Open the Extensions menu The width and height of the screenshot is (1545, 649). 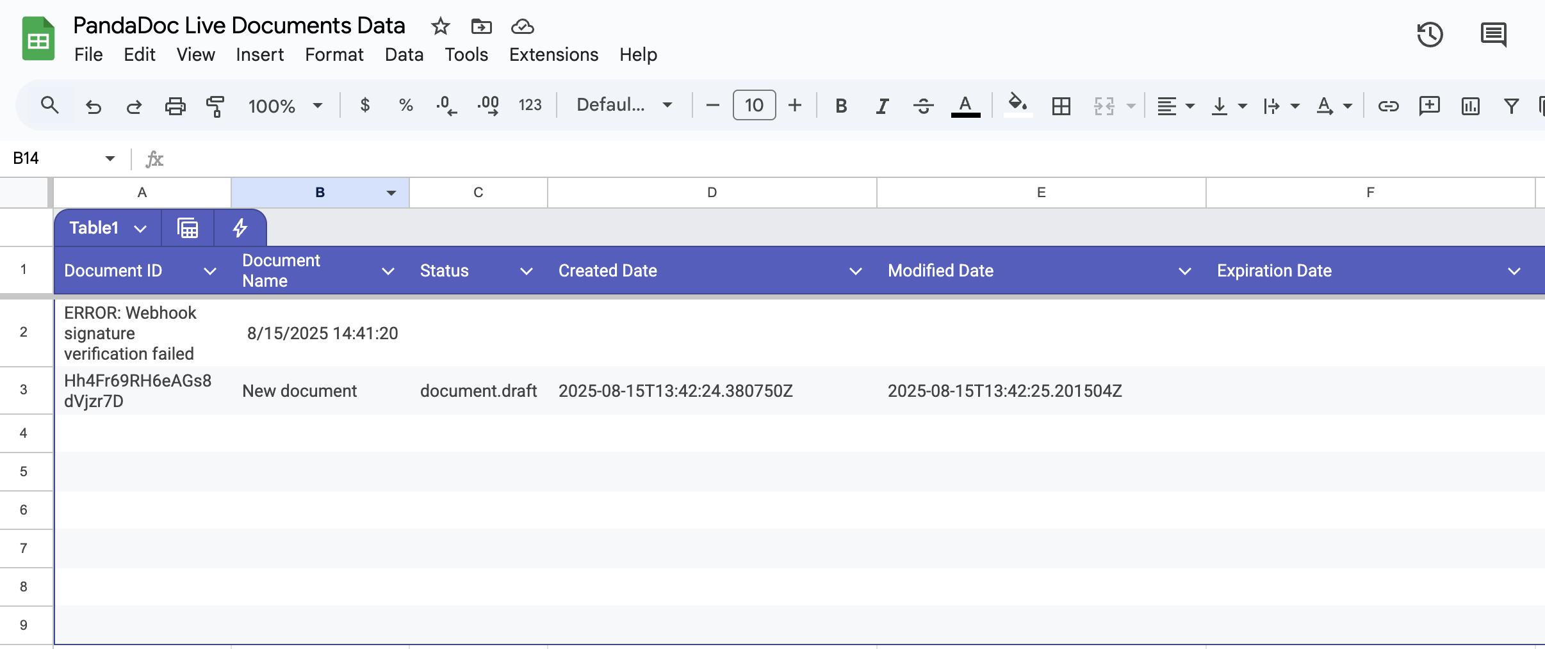coord(553,54)
